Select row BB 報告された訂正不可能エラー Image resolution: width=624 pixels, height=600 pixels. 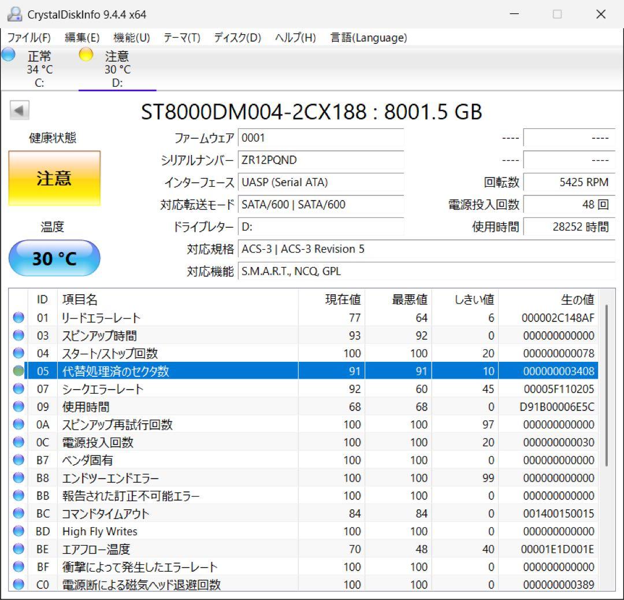pos(304,496)
